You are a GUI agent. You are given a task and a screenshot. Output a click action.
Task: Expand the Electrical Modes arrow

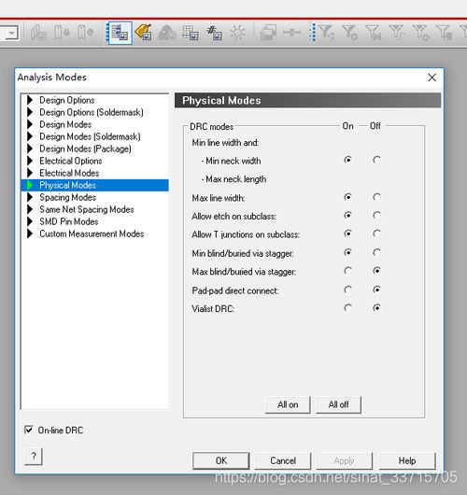pos(30,173)
